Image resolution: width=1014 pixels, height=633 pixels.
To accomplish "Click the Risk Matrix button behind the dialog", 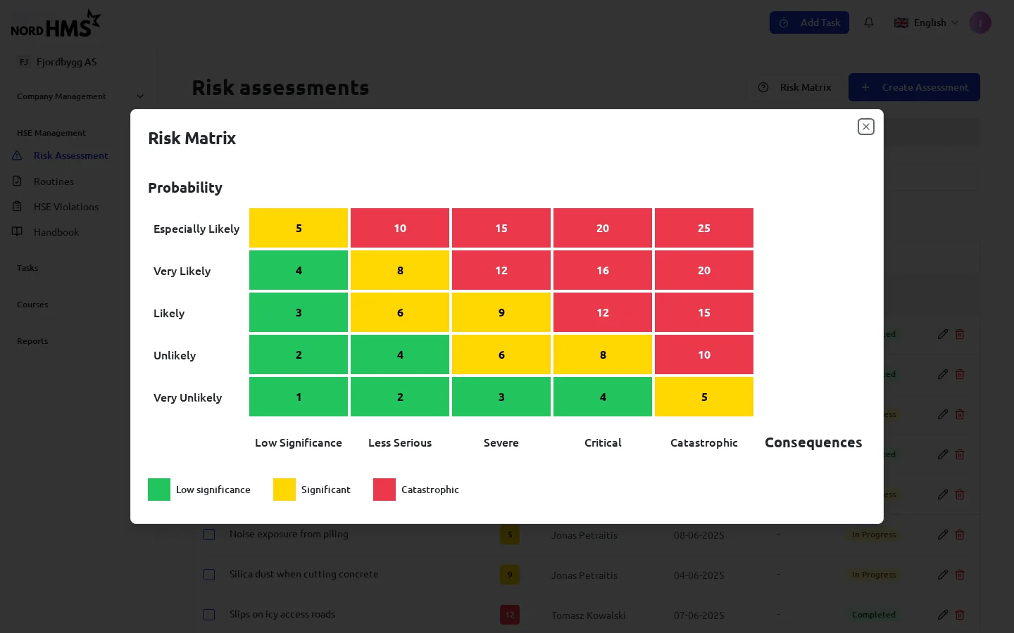I will tap(795, 87).
